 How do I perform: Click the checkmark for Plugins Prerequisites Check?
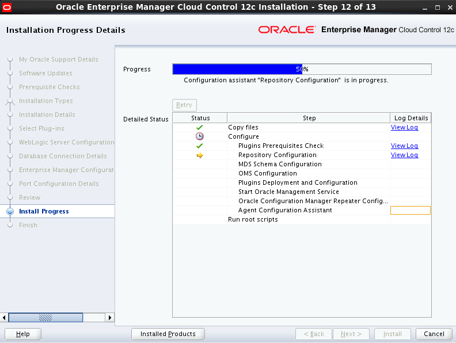pyautogui.click(x=199, y=146)
